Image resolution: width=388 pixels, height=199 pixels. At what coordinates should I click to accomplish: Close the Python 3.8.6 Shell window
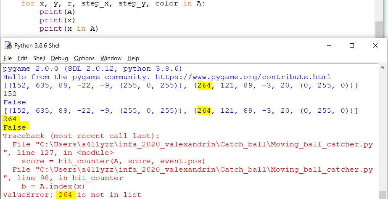tap(375, 45)
